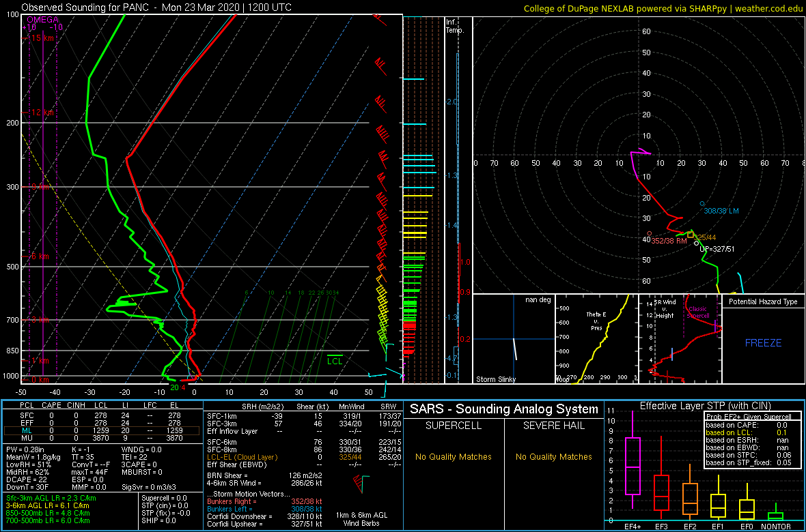
Task: Click the 'UP=327/51' hodograph label
Action: pos(718,248)
